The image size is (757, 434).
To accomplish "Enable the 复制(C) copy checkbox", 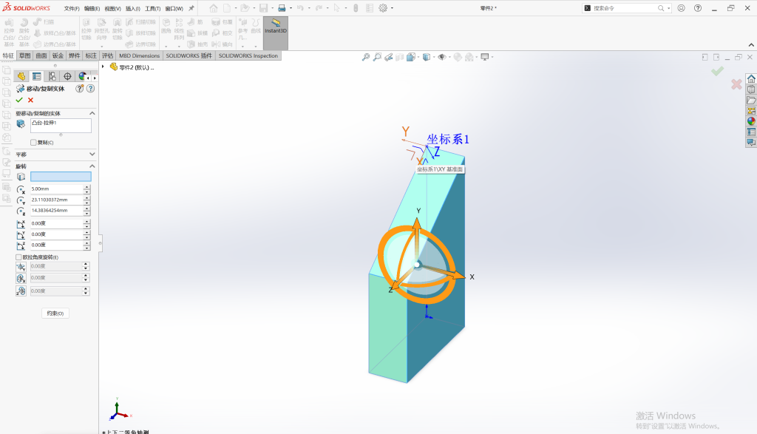I will pos(33,143).
